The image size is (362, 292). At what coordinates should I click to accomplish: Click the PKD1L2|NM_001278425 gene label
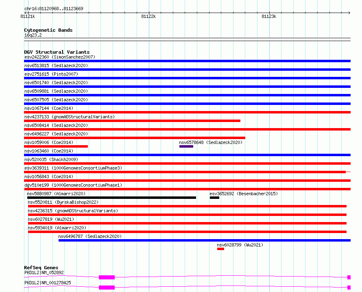tap(48, 283)
